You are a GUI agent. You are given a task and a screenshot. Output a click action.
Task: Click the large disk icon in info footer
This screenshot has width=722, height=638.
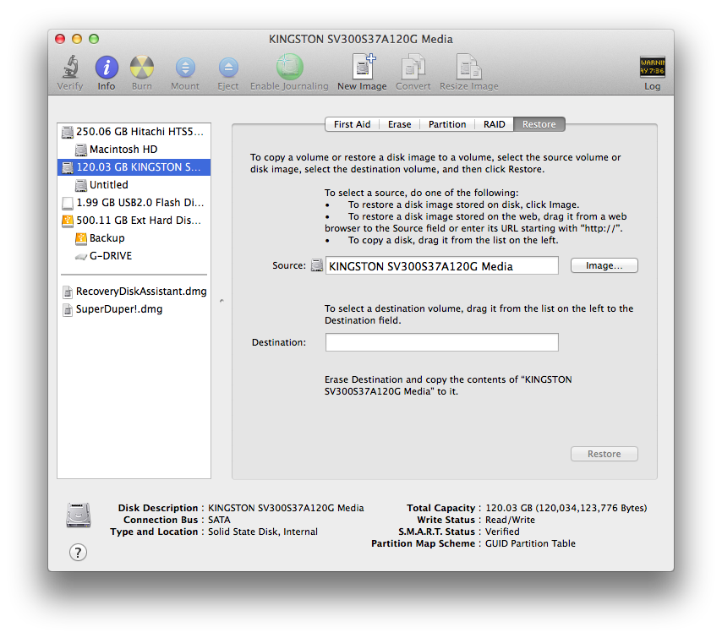pyautogui.click(x=79, y=515)
